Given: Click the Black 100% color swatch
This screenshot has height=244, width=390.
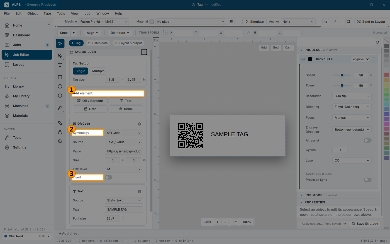Looking at the screenshot, I should (x=310, y=59).
